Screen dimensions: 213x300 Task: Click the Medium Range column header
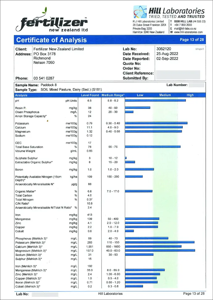pos(113,95)
